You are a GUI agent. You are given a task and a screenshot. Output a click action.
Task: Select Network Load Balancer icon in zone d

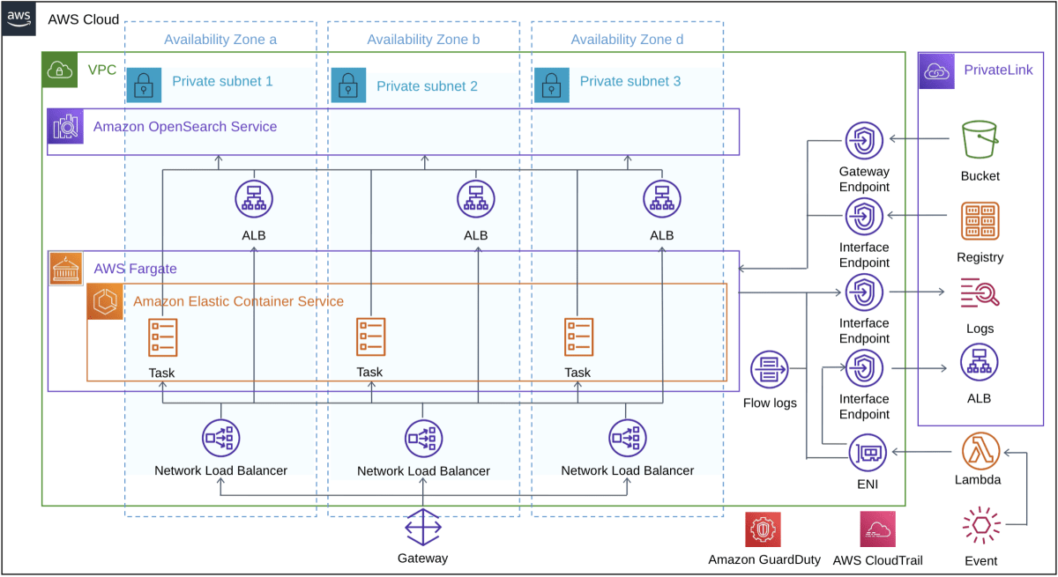tap(628, 438)
